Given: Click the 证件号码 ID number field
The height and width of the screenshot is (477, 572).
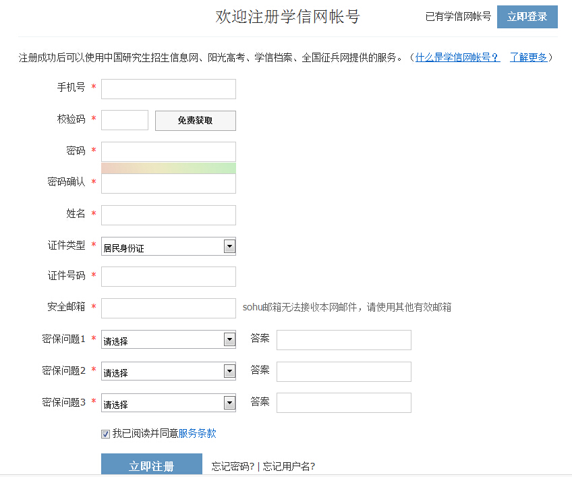Looking at the screenshot, I should point(168,277).
